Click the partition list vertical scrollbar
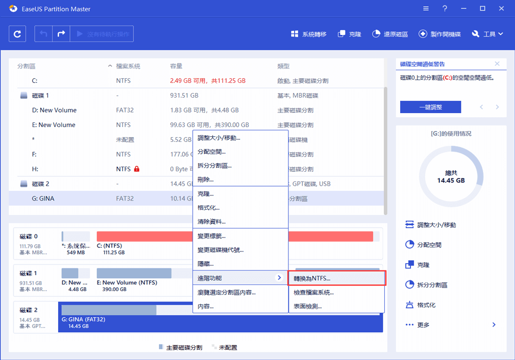The width and height of the screenshot is (515, 360). 386,151
